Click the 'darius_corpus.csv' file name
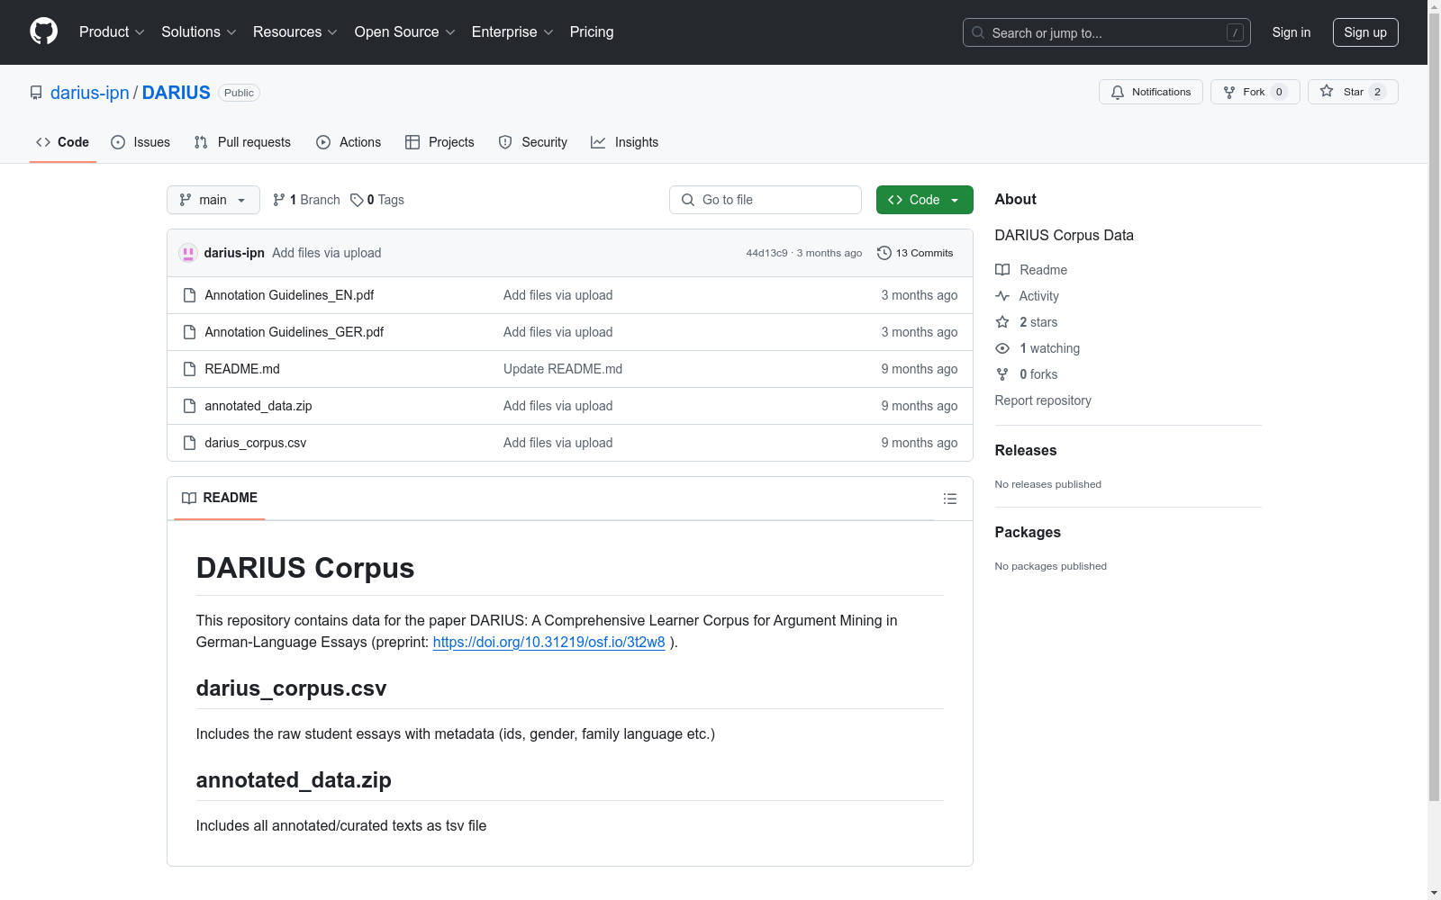Image resolution: width=1441 pixels, height=900 pixels. [256, 443]
